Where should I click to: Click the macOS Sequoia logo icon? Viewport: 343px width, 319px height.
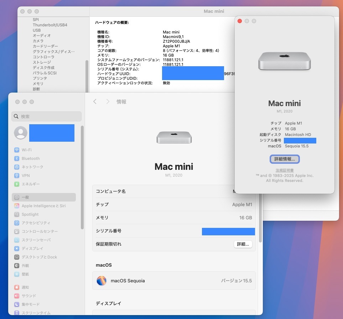102,281
